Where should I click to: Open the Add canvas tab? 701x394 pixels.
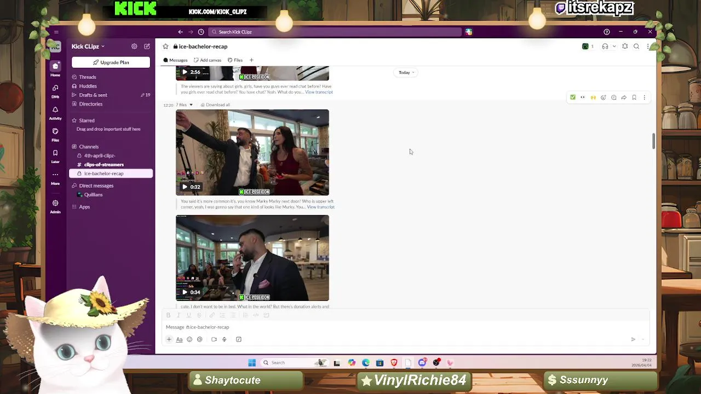208,60
